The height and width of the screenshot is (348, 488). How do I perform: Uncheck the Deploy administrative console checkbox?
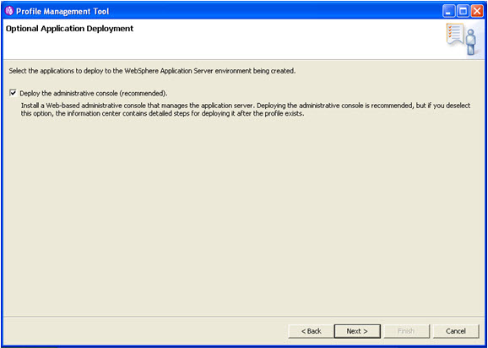(x=13, y=93)
